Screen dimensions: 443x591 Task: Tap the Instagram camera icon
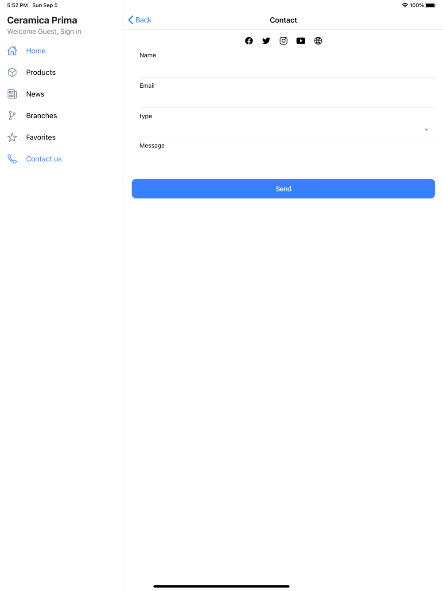click(x=284, y=41)
